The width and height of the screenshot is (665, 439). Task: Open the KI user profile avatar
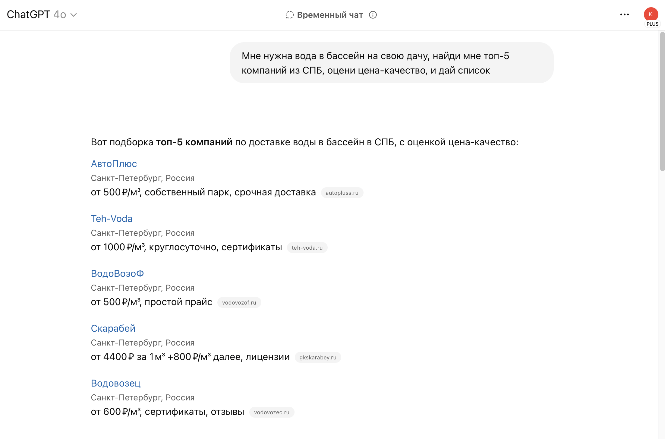coord(651,14)
